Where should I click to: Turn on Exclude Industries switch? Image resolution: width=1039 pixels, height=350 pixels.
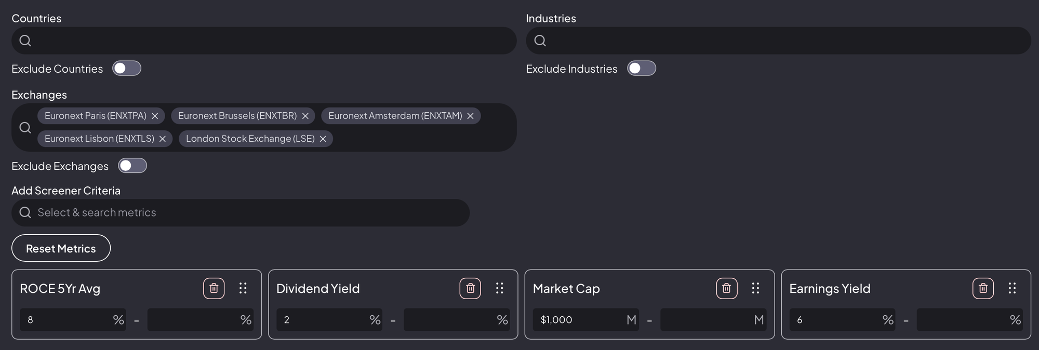click(x=641, y=69)
